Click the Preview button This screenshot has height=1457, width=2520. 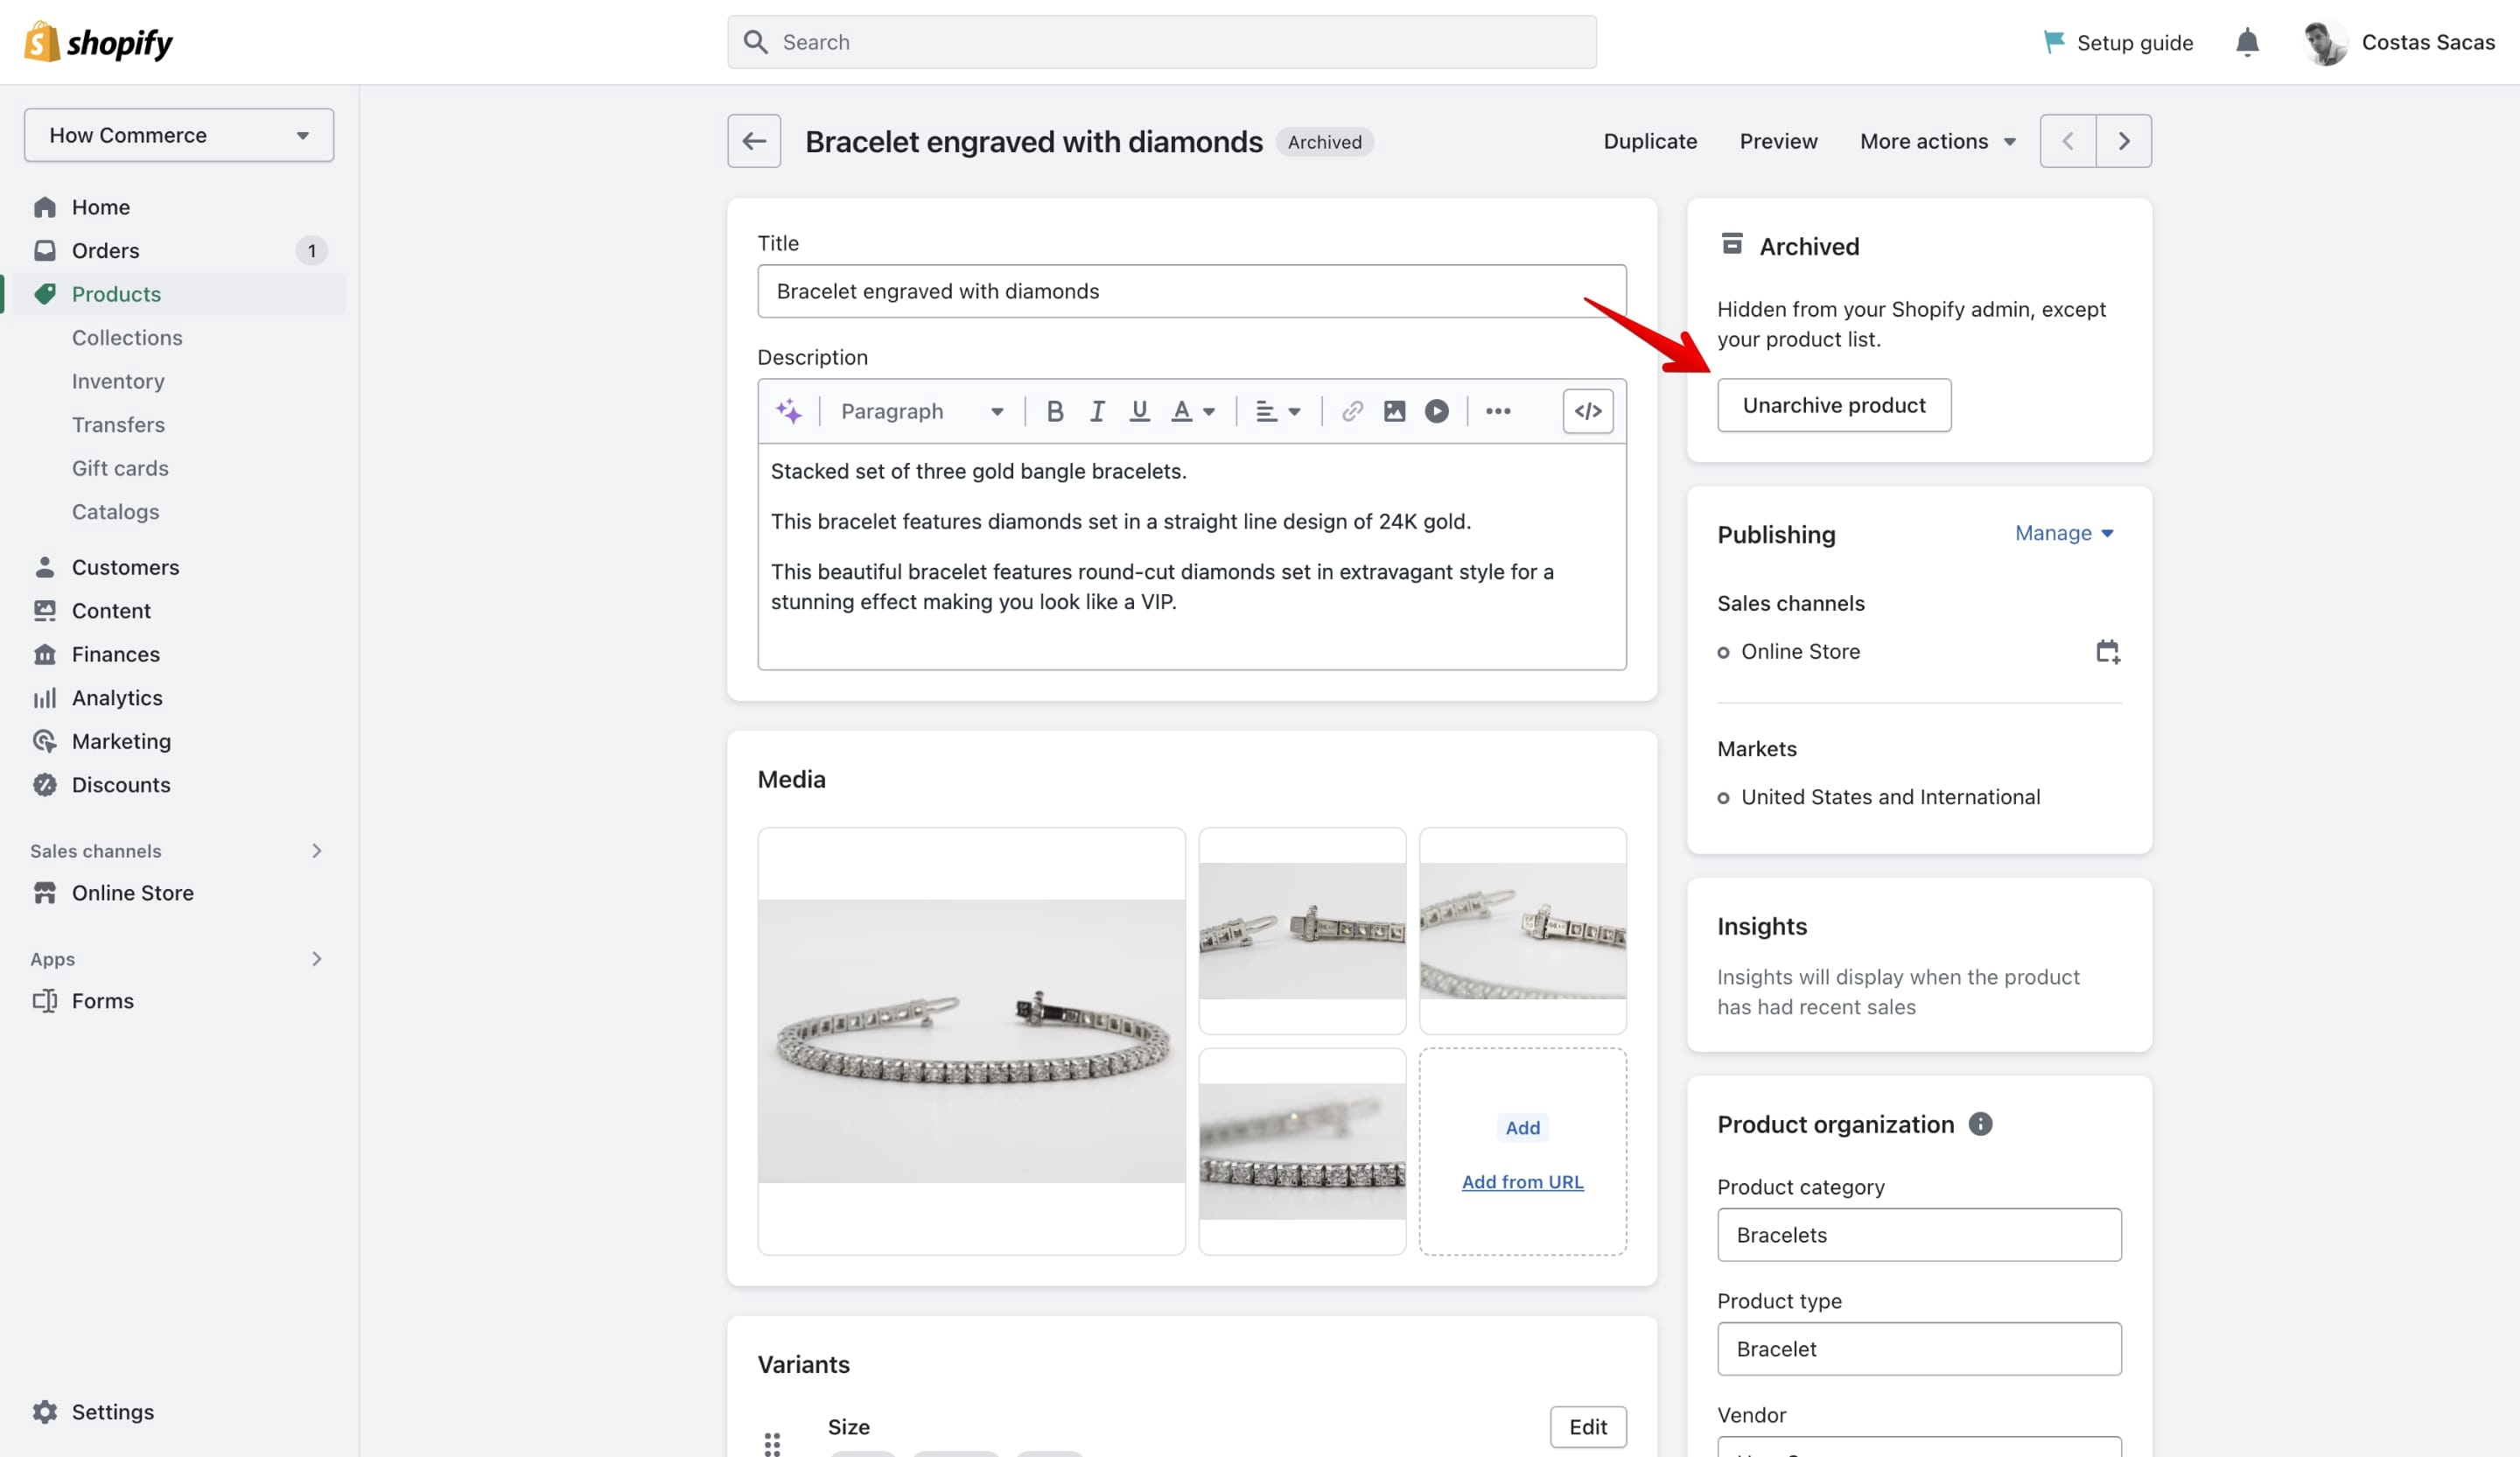(x=1778, y=141)
